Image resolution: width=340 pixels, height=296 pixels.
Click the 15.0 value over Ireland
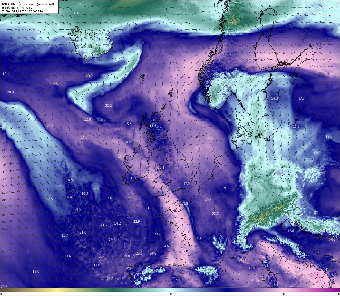(x=134, y=178)
